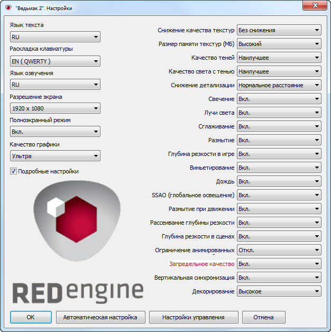Image resolution: width=331 pixels, height=332 pixels.
Task: Open the Раскладка клавиатуры dropdown
Action: [x=55, y=61]
